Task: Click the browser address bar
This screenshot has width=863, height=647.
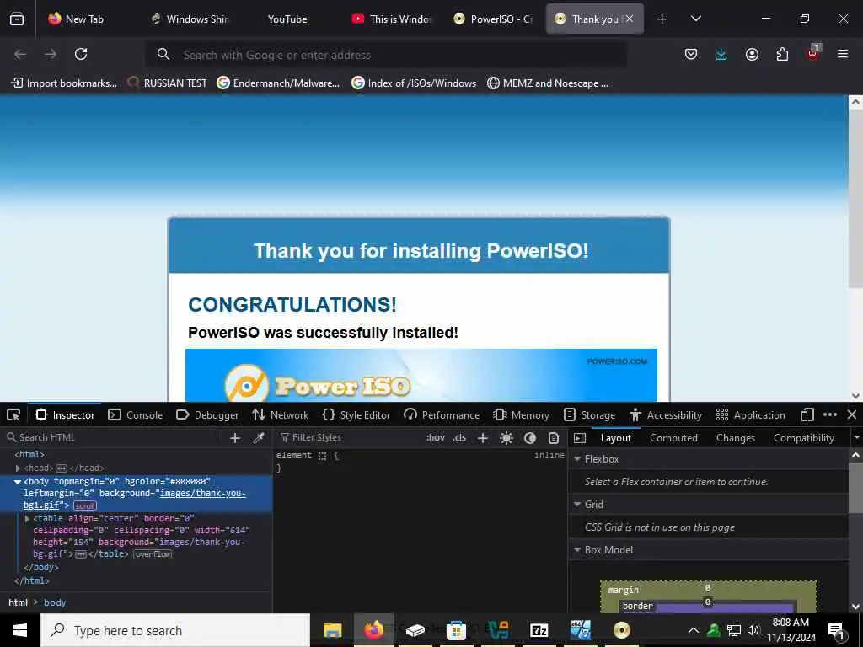Action: tap(386, 55)
